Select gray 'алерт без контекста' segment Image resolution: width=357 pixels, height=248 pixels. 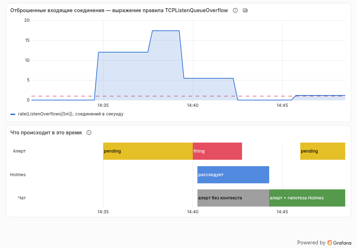(233, 198)
